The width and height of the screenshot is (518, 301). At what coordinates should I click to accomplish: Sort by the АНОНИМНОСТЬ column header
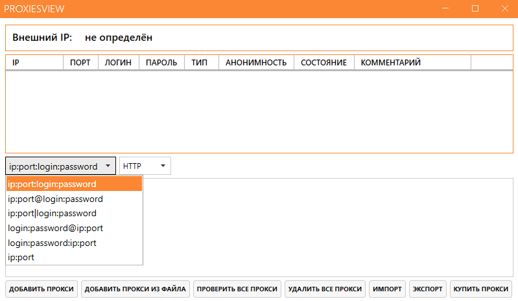click(256, 62)
